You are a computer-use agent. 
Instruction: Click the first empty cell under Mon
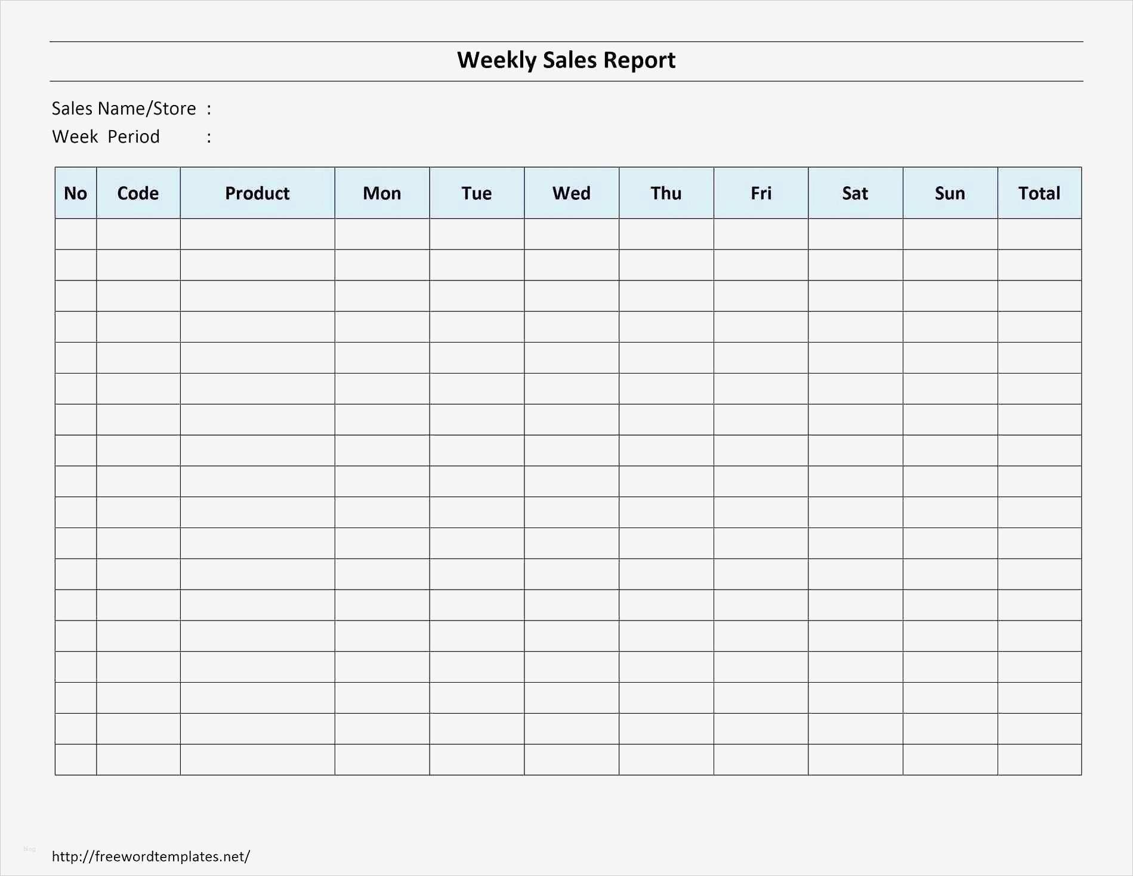382,234
